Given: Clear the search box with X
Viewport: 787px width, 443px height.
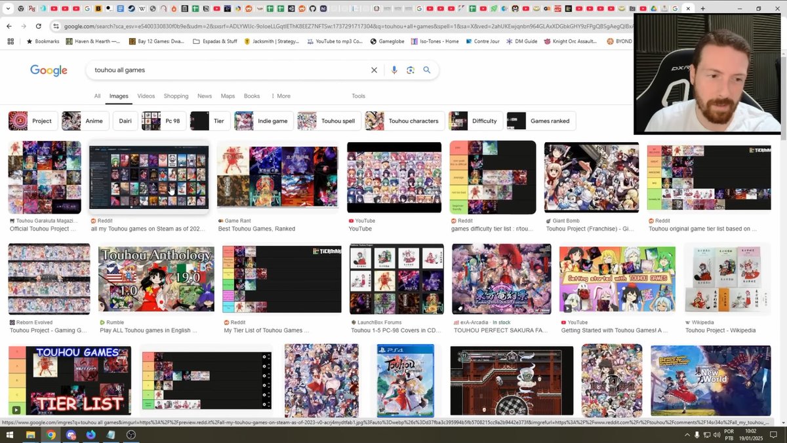Looking at the screenshot, I should pyautogui.click(x=374, y=70).
